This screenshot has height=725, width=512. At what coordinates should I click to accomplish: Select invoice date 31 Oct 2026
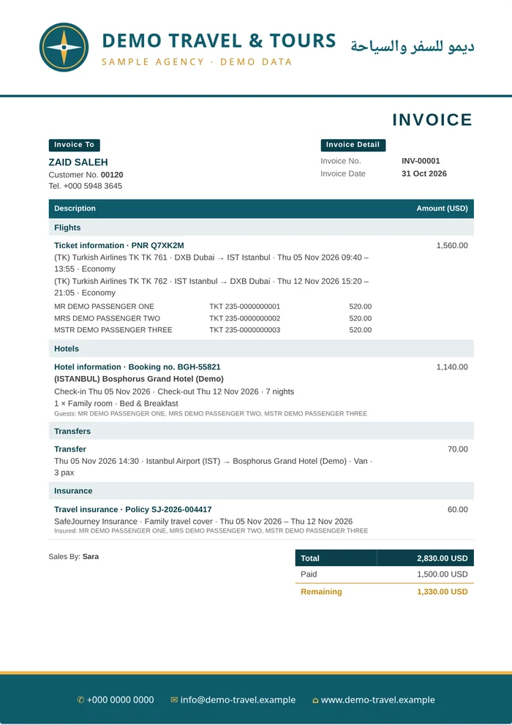click(423, 174)
